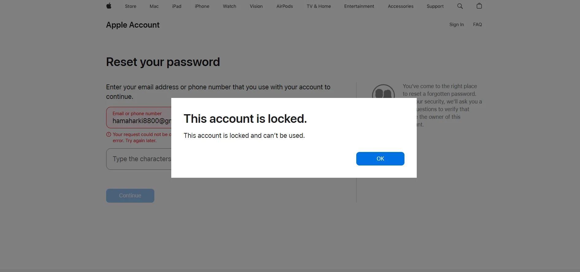Open the Store menu
This screenshot has height=272, width=580.
coord(130,6)
